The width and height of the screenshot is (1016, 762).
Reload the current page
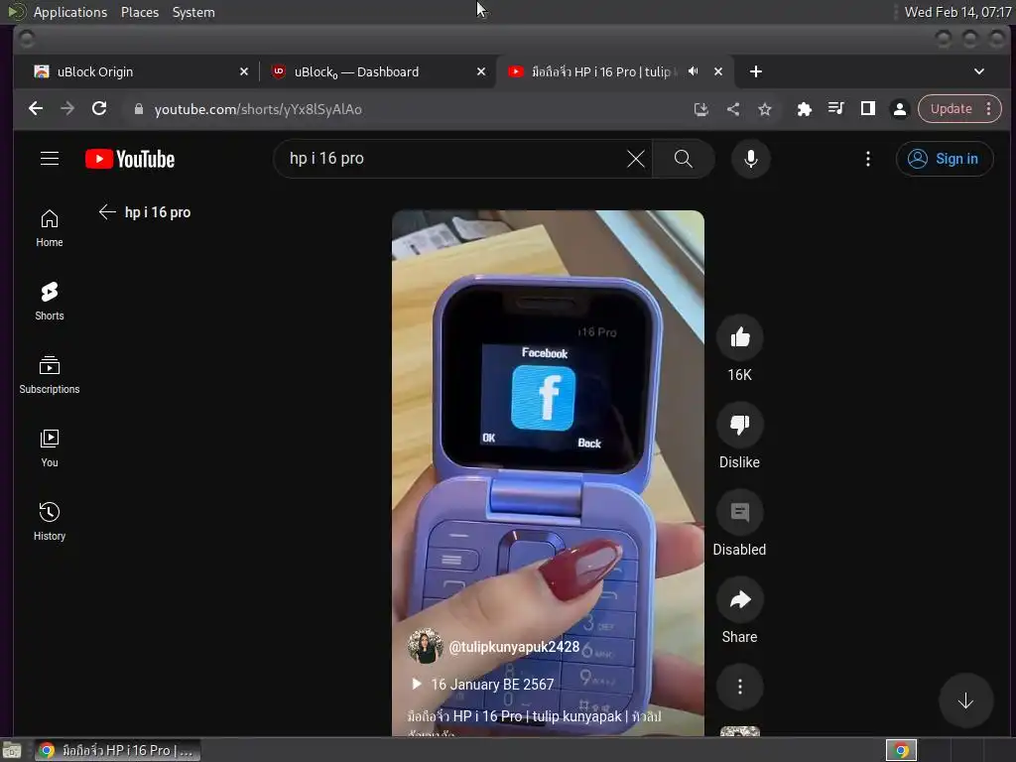point(99,109)
